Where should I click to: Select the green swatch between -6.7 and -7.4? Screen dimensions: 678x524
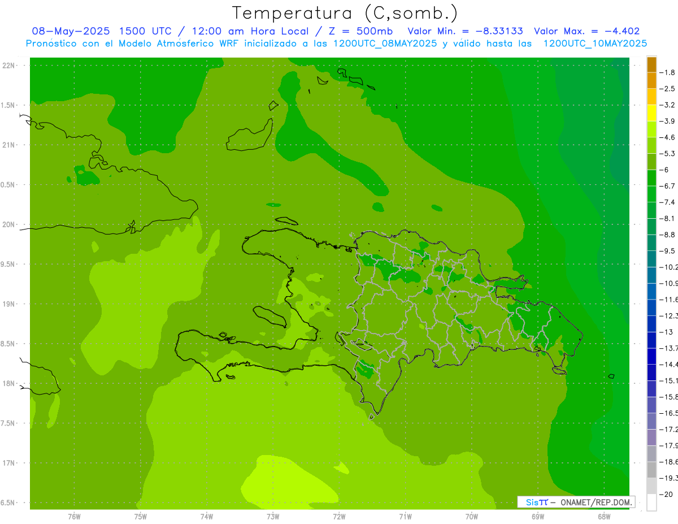651,194
